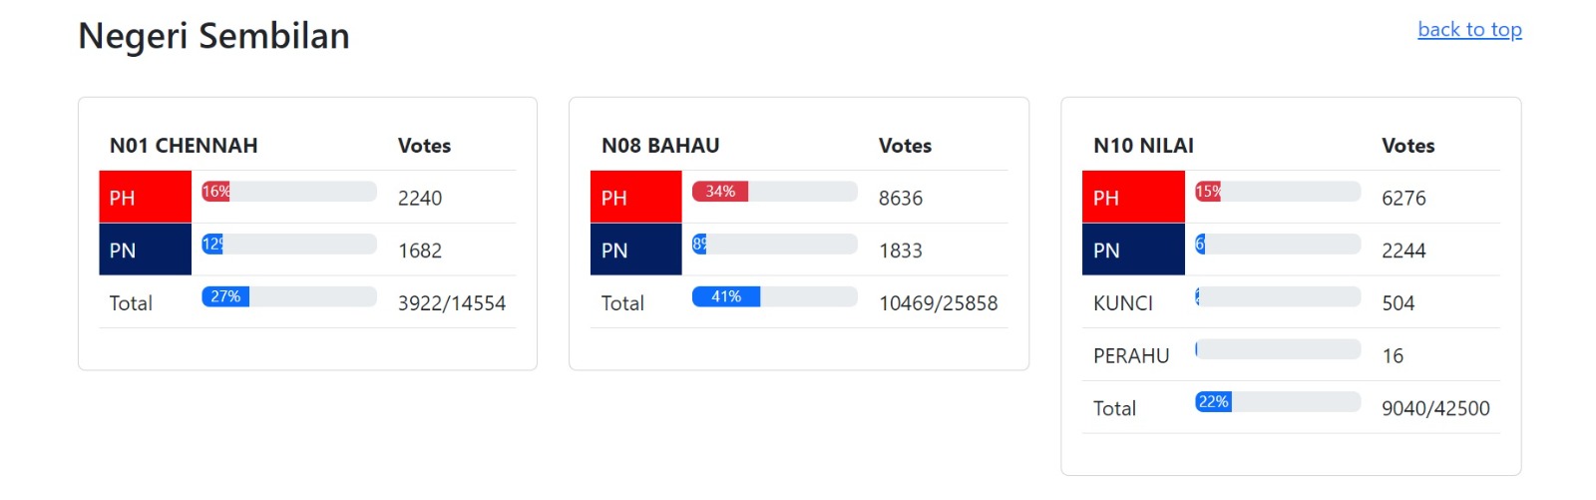Click the 16% PH progress bar in Chennah
The height and width of the screenshot is (500, 1596).
click(289, 192)
